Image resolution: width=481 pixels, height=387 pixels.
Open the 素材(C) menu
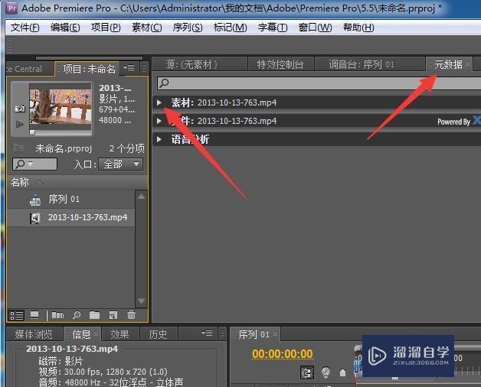click(x=146, y=28)
